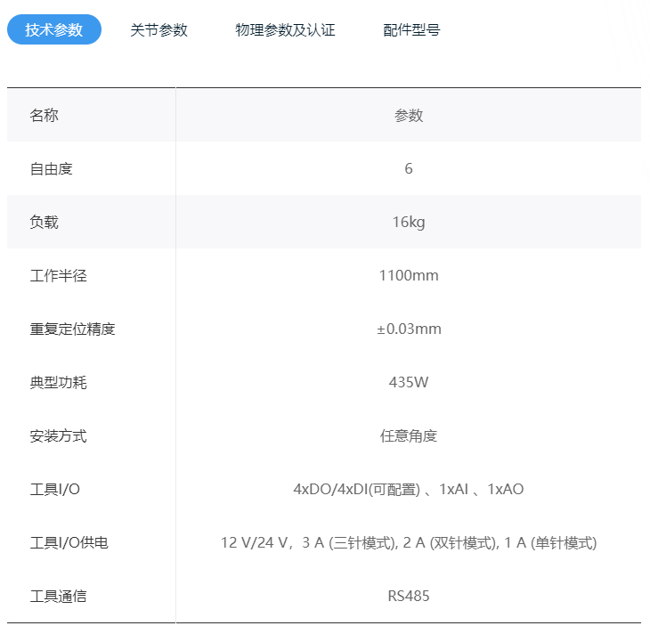The height and width of the screenshot is (634, 650).
Task: Click the 16kg payload value
Action: pos(409,223)
